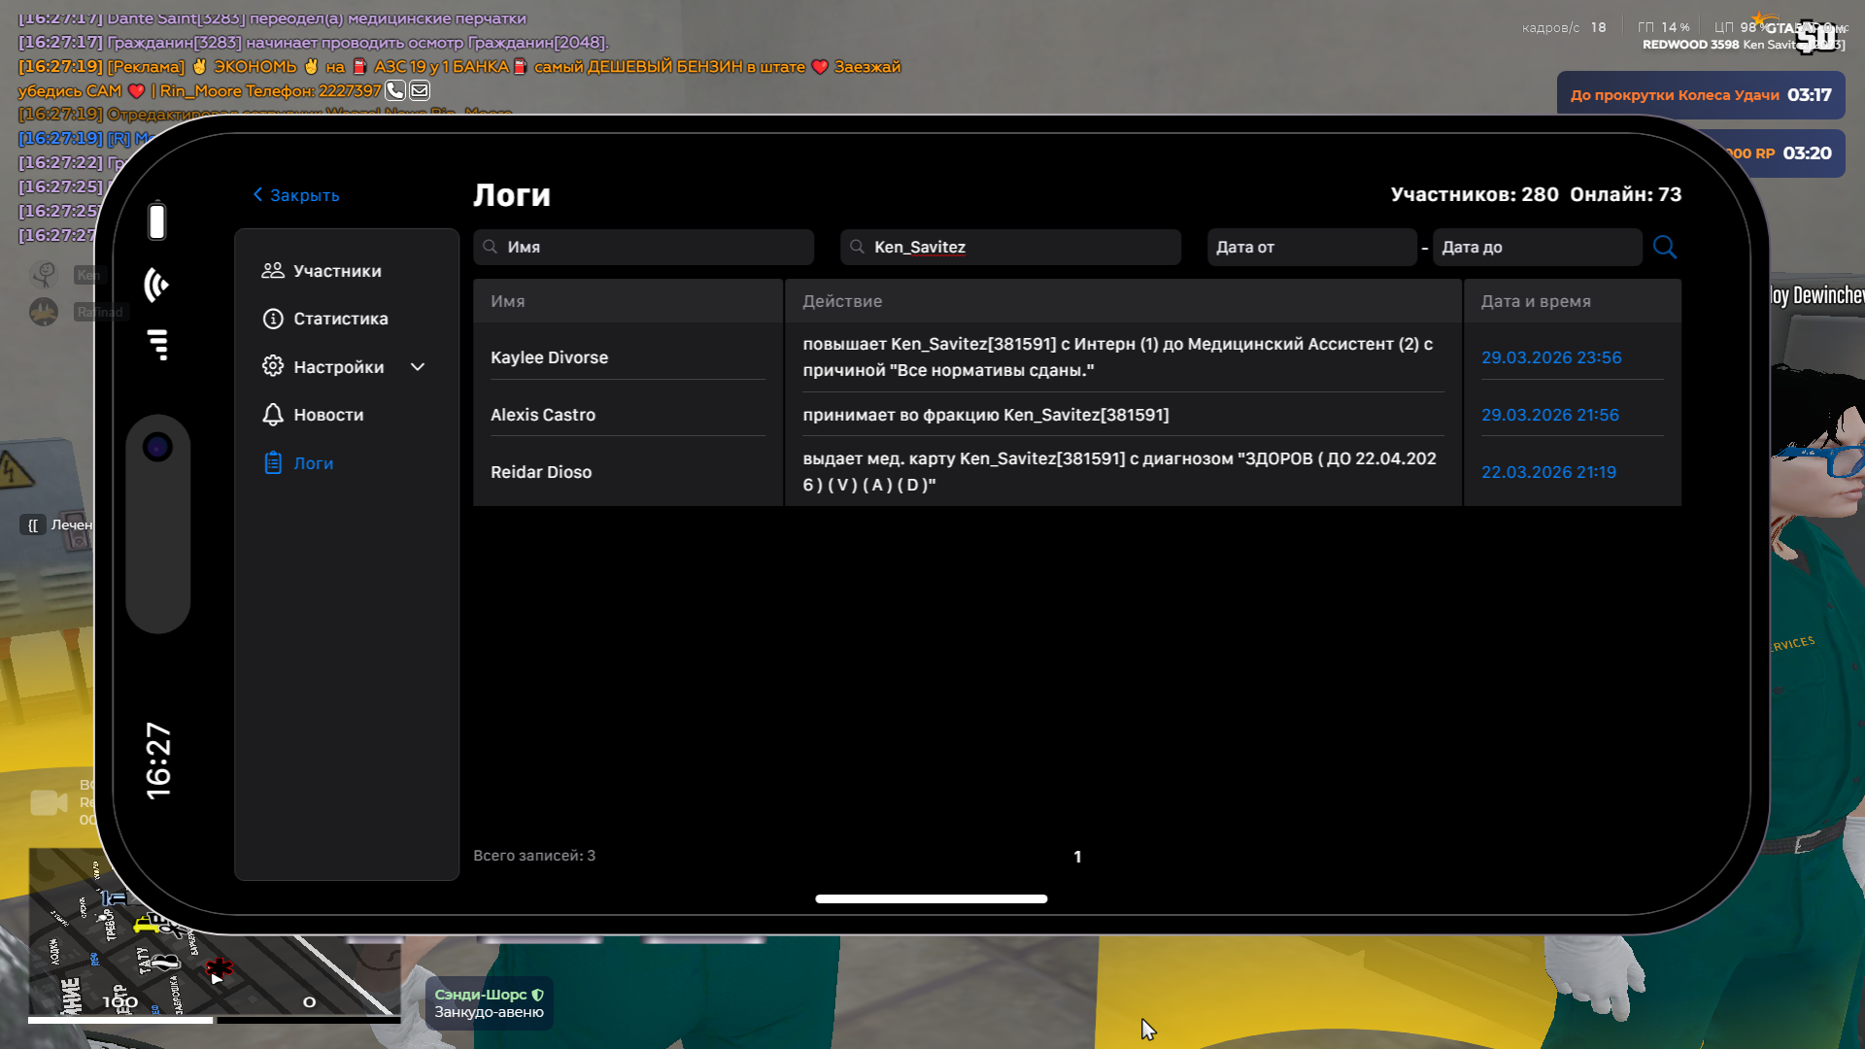
Task: Click the phone call icon in chat
Action: coord(395,90)
